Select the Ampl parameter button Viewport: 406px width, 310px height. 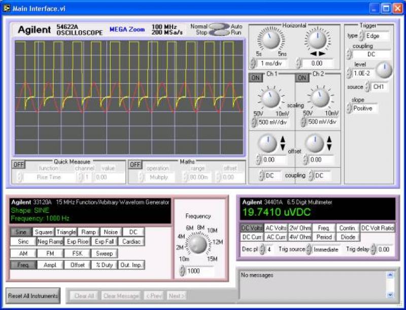tap(50, 265)
